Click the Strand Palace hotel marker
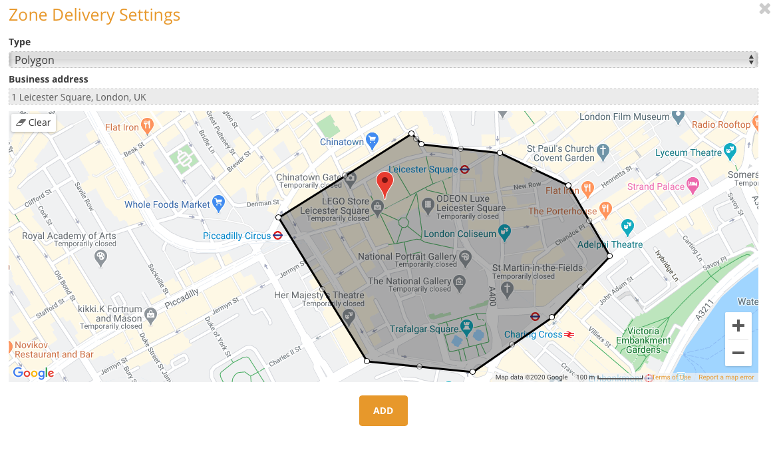The height and width of the screenshot is (452, 777). [693, 185]
